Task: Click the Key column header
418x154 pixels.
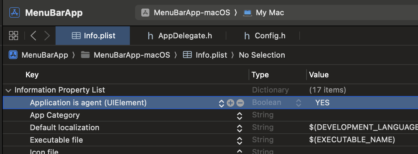Action: click(32, 75)
